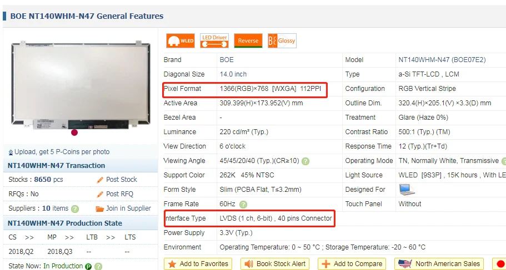This screenshot has height=270, width=506.
Task: Click form style Slim (PCBA Flat) value
Action: coord(260,190)
